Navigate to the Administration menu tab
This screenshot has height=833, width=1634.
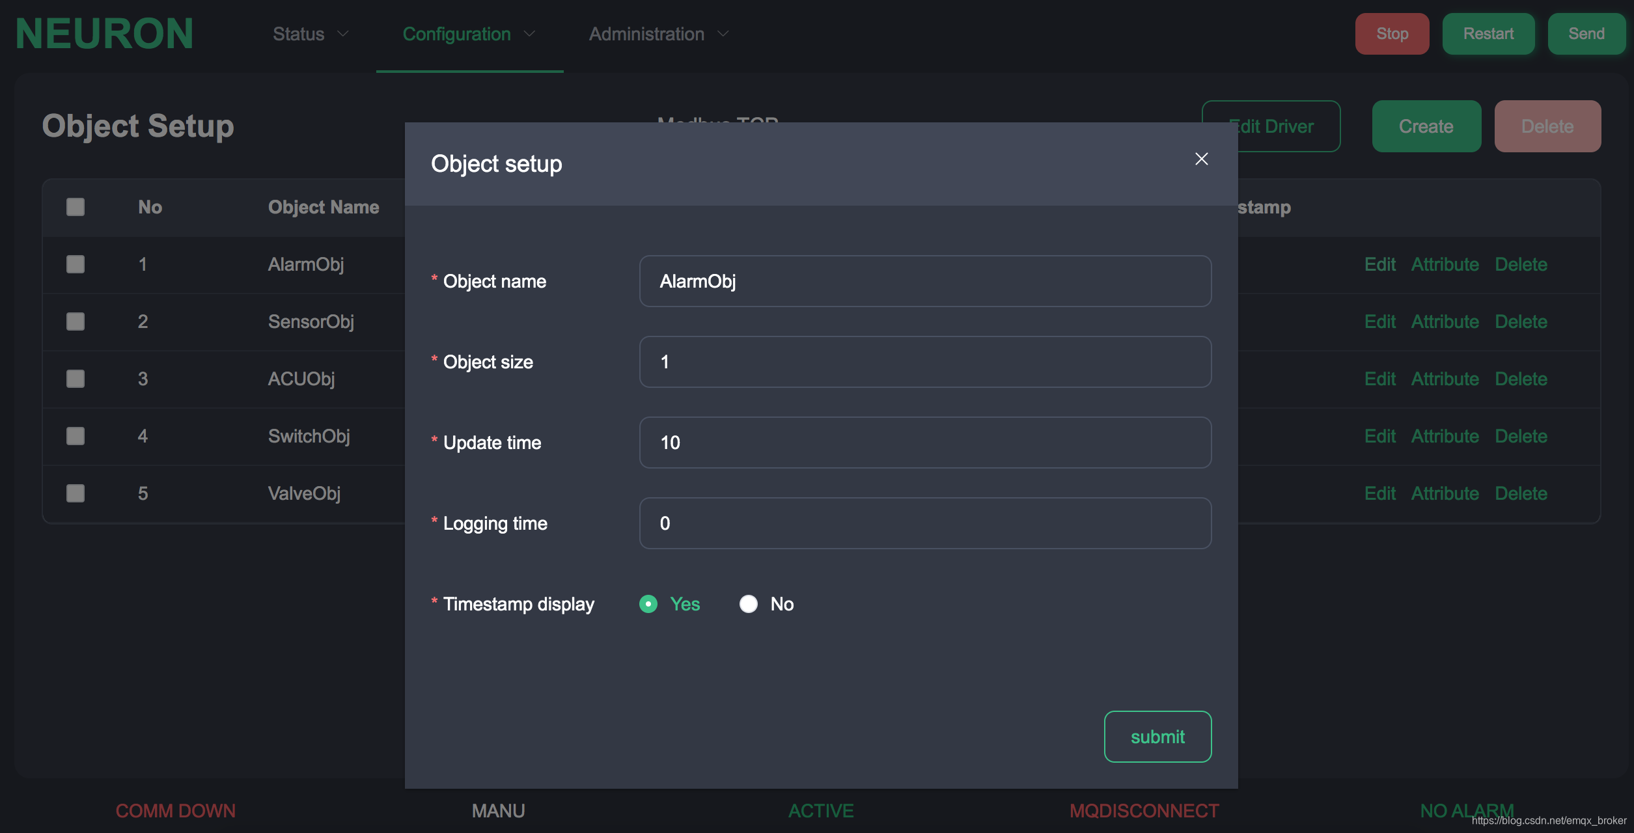(x=647, y=33)
